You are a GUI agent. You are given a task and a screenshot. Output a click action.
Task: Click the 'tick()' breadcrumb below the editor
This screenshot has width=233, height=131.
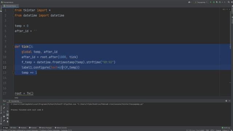tap(16, 98)
